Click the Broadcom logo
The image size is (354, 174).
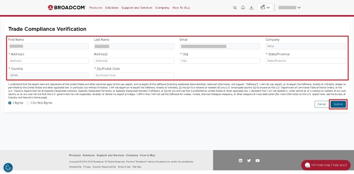[x=67, y=8]
